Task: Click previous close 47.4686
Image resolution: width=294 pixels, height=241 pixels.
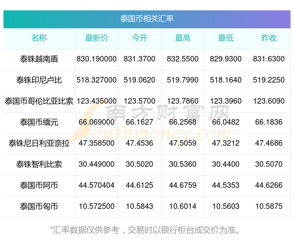Action: click(269, 143)
